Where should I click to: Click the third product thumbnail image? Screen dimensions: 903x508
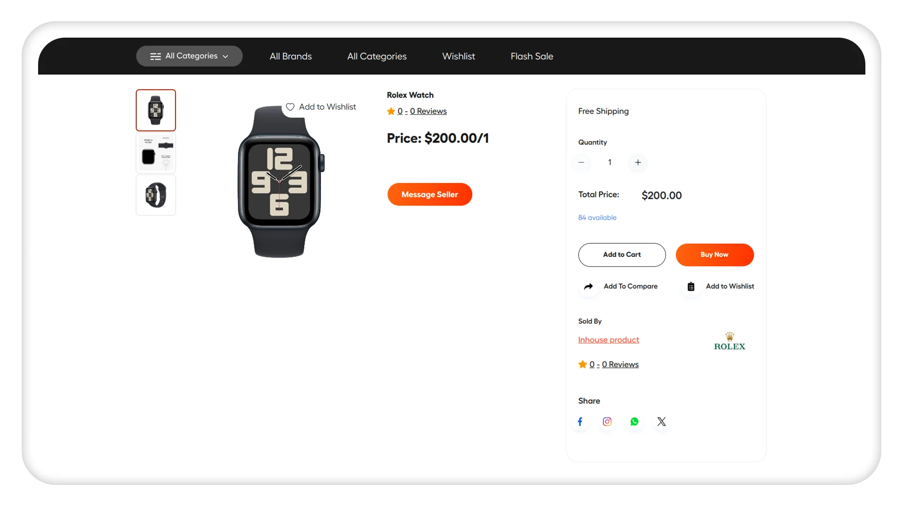coord(156,194)
